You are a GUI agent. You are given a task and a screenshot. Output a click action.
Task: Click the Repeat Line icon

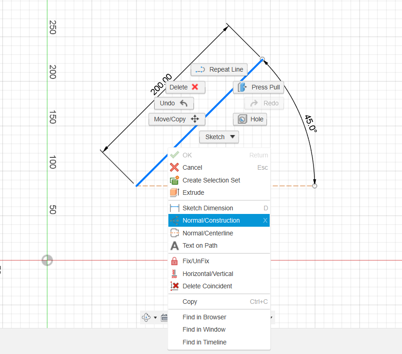[x=200, y=70]
